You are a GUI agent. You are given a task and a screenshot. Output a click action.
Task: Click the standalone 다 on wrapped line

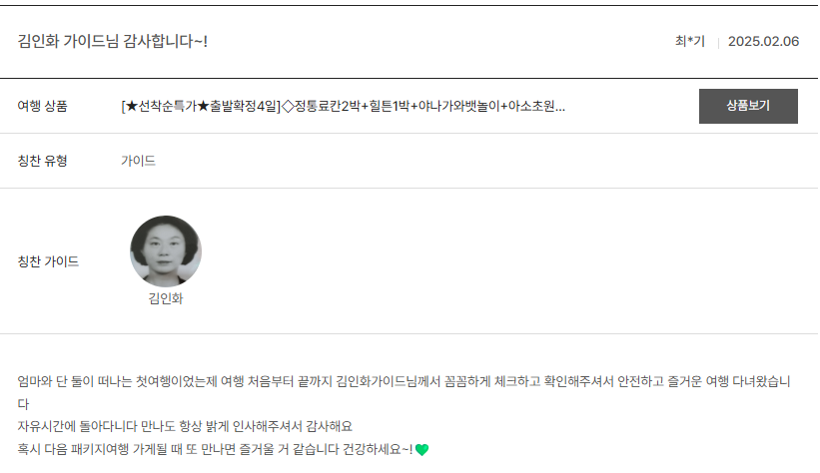(23, 404)
